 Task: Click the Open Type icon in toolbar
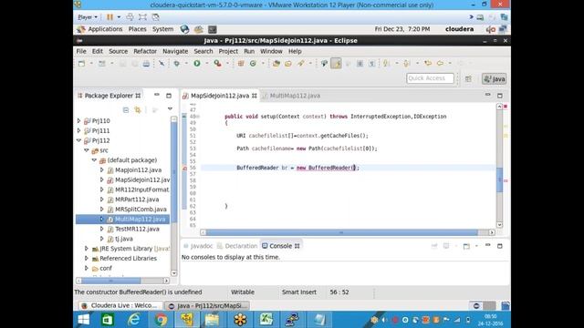pyautogui.click(x=276, y=64)
